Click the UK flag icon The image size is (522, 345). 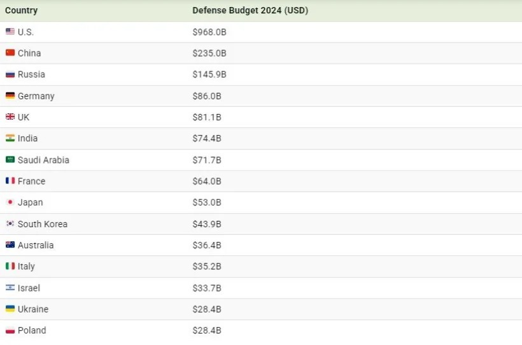pos(10,117)
